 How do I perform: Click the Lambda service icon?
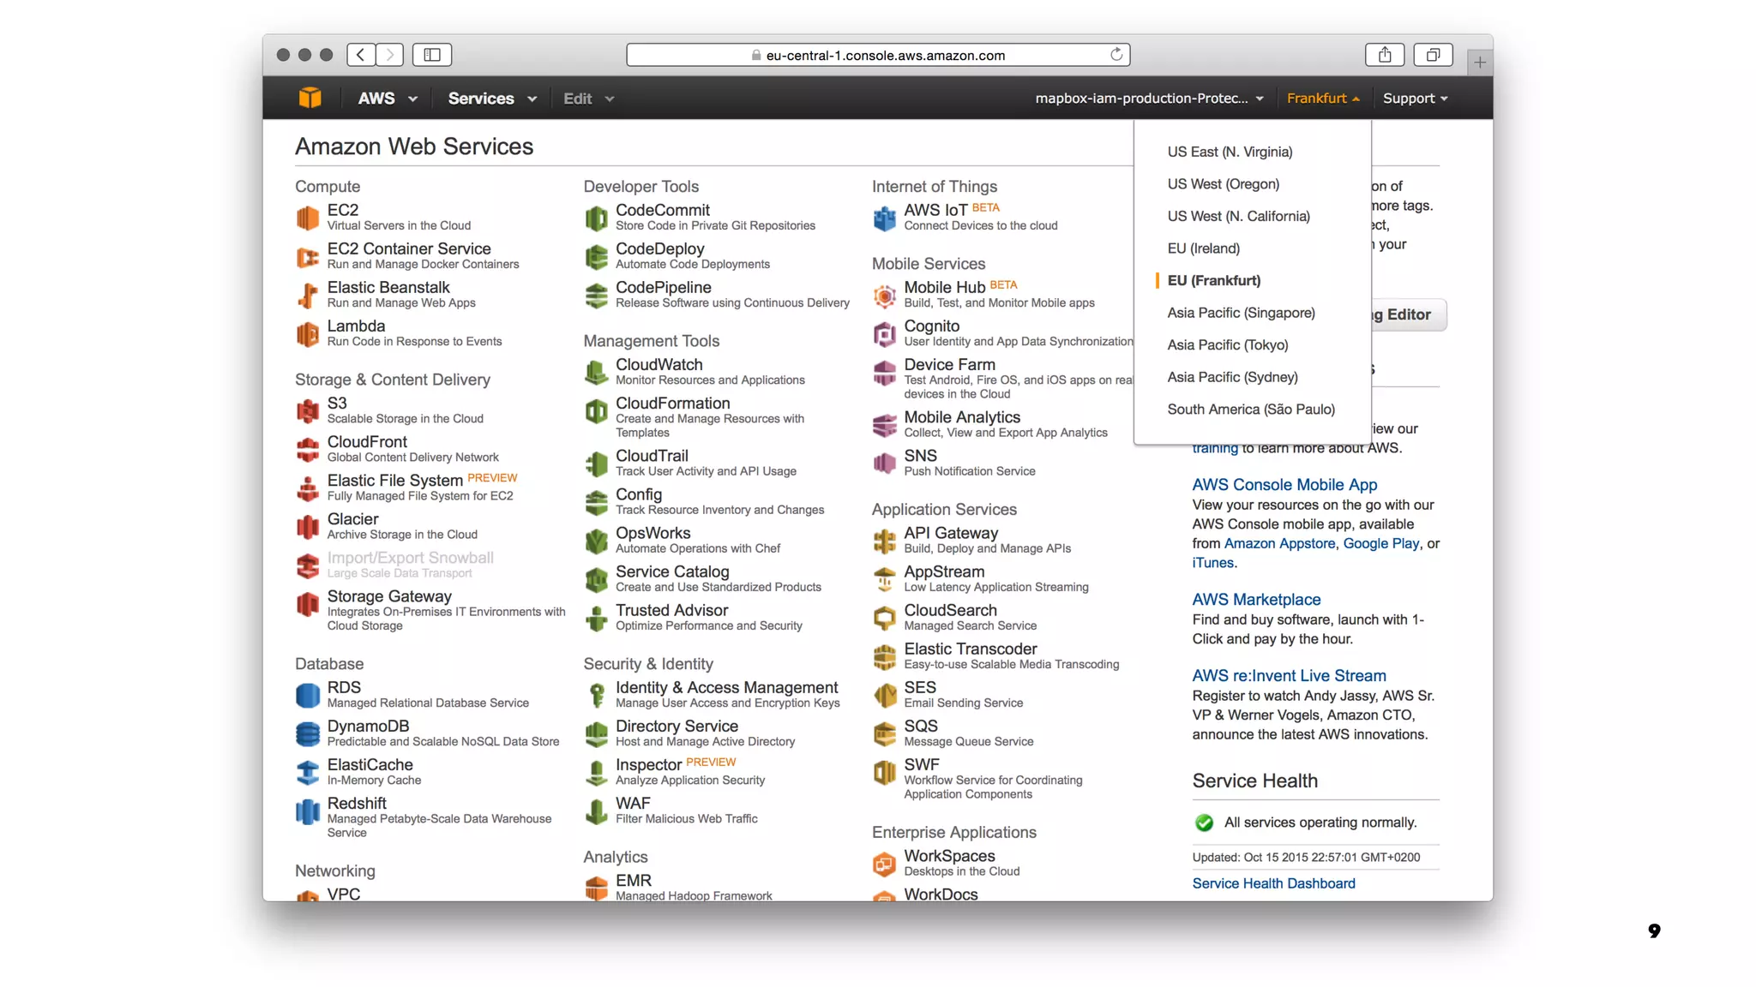pyautogui.click(x=307, y=333)
